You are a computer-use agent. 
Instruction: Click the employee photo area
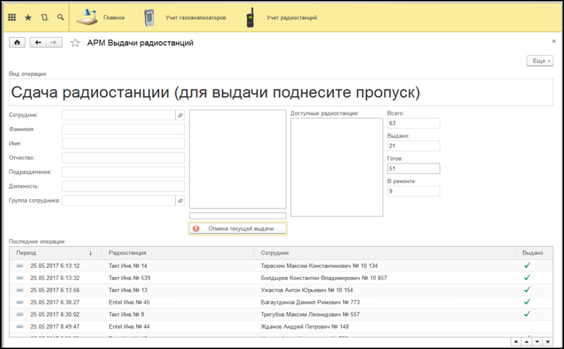point(238,159)
